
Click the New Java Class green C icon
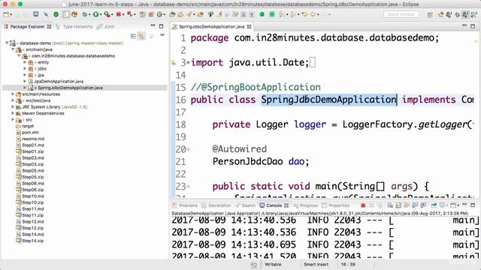pos(159,14)
